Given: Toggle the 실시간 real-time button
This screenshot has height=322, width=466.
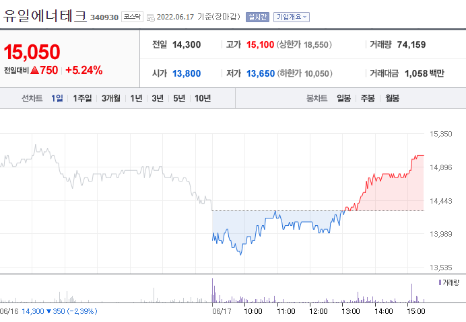Looking at the screenshot, I should click(x=257, y=17).
